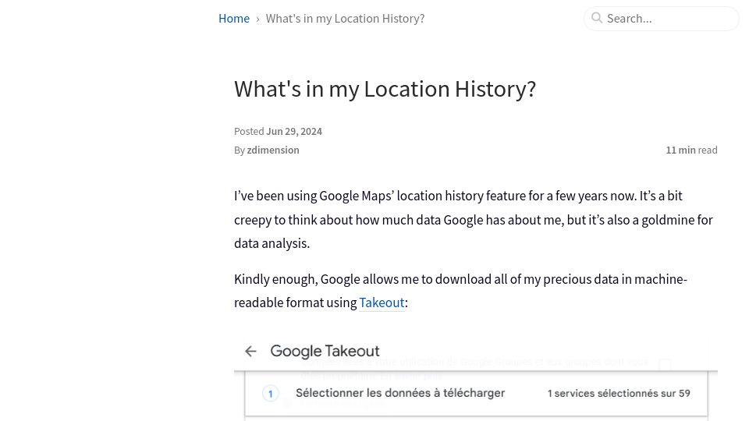
Task: Click the Google Takeout title text
Action: point(325,352)
